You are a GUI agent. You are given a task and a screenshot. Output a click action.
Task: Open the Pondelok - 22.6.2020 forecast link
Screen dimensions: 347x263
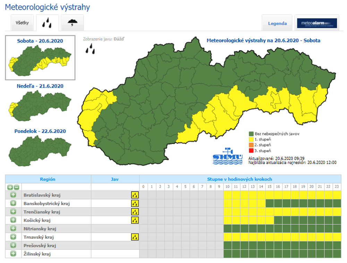click(40, 131)
